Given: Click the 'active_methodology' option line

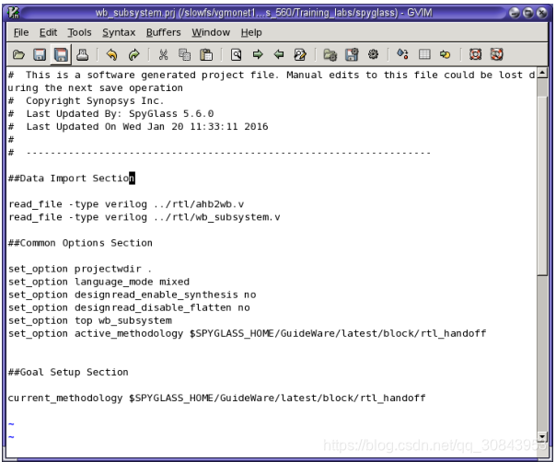Looking at the screenshot, I should click(247, 333).
